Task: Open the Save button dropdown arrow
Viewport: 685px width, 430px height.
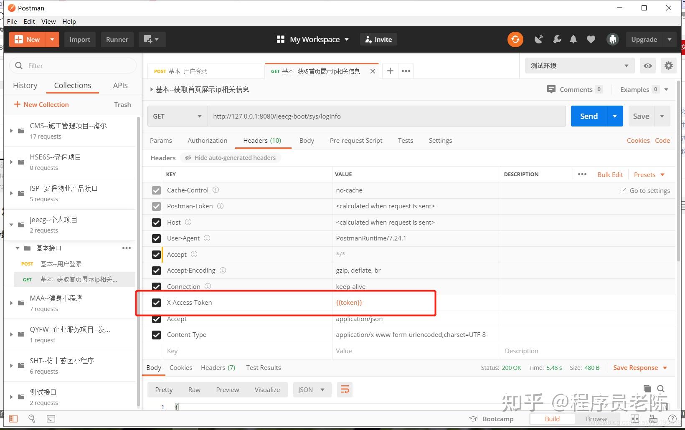Action: [x=662, y=116]
